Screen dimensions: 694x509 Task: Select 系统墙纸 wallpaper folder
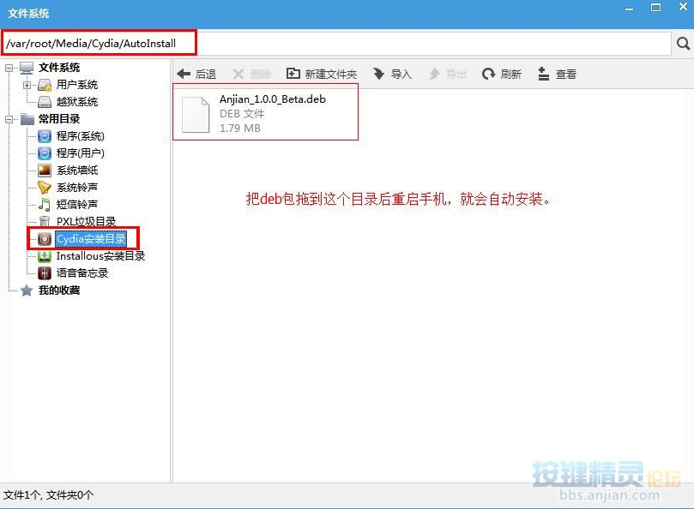click(76, 171)
